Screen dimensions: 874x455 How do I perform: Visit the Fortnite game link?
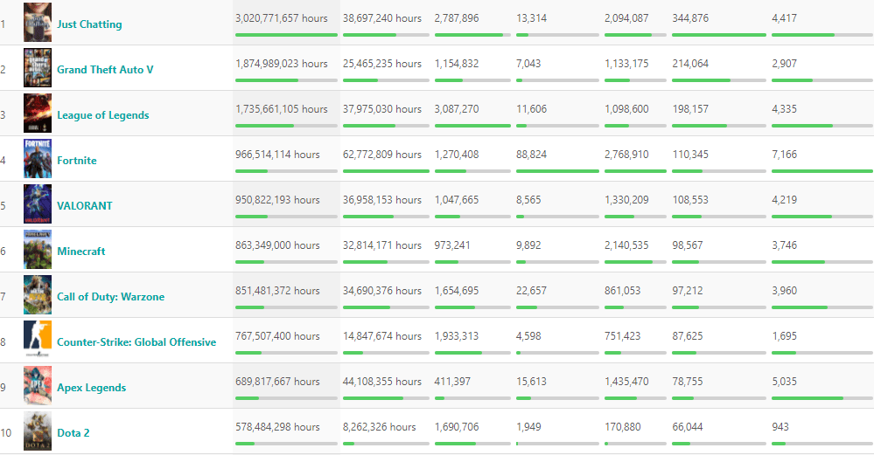[77, 161]
